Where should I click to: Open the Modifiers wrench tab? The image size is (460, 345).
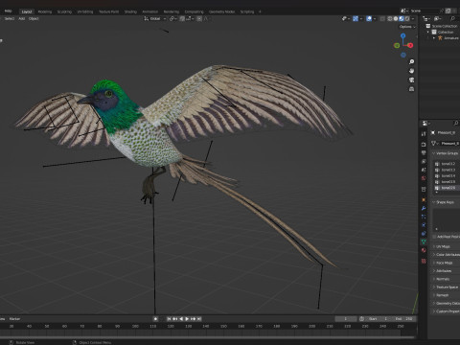pyautogui.click(x=424, y=208)
